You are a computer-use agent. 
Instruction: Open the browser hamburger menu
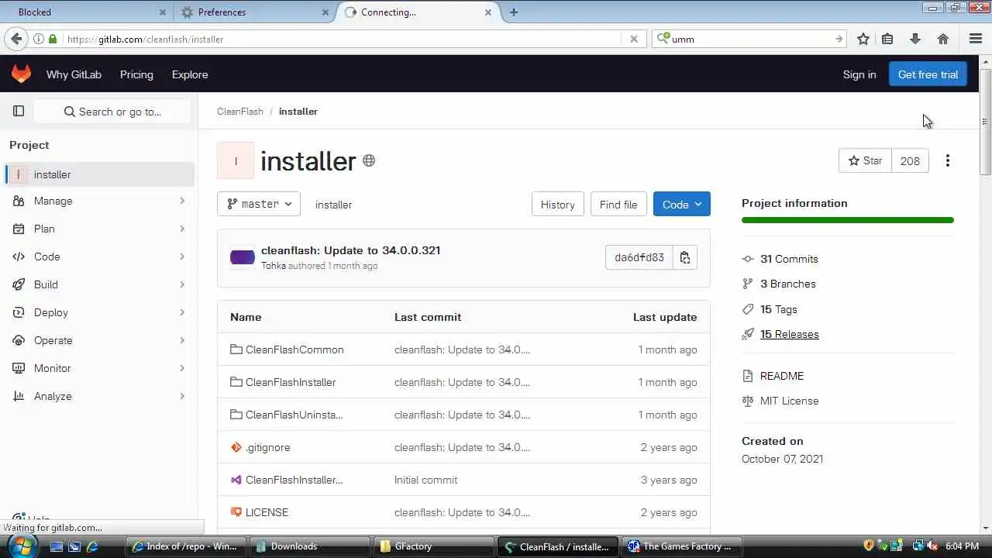tap(976, 39)
